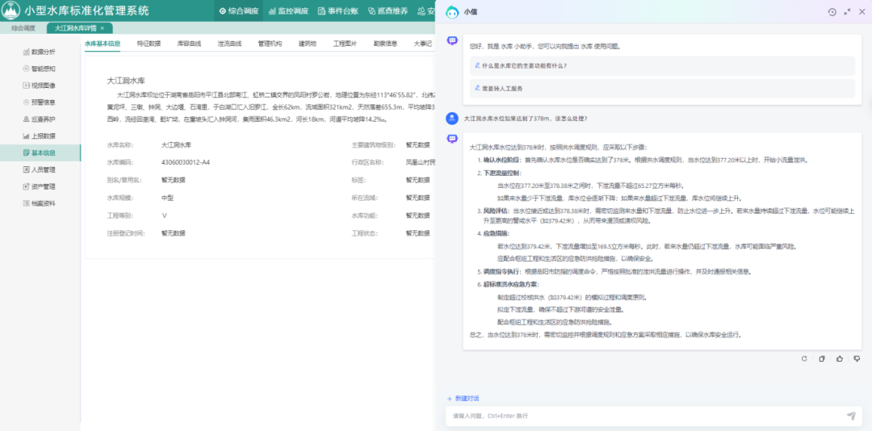The image size is (872, 431).
Task: Open 人员管理 in the sidebar
Action: click(x=39, y=169)
